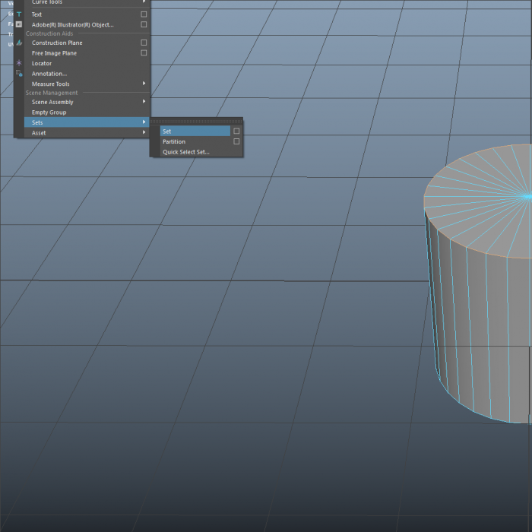
Task: Select Quick Select Set menu entry
Action: tap(186, 152)
